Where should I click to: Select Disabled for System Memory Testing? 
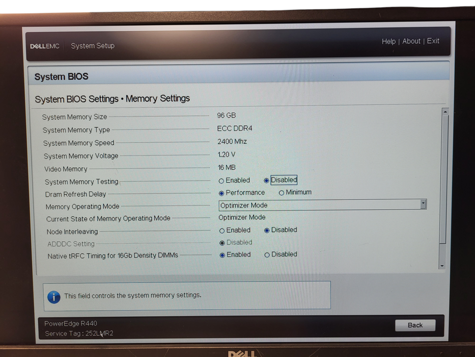coord(266,181)
